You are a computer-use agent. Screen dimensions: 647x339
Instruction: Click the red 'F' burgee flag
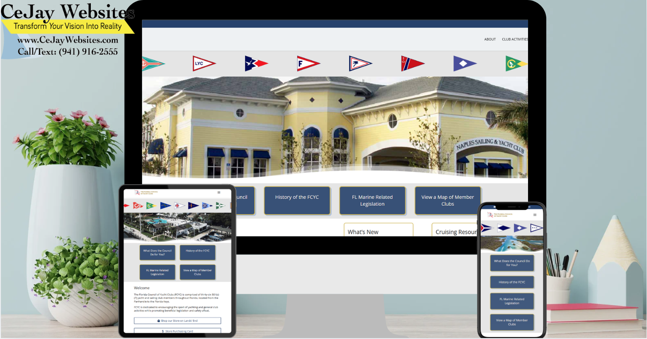(x=308, y=62)
